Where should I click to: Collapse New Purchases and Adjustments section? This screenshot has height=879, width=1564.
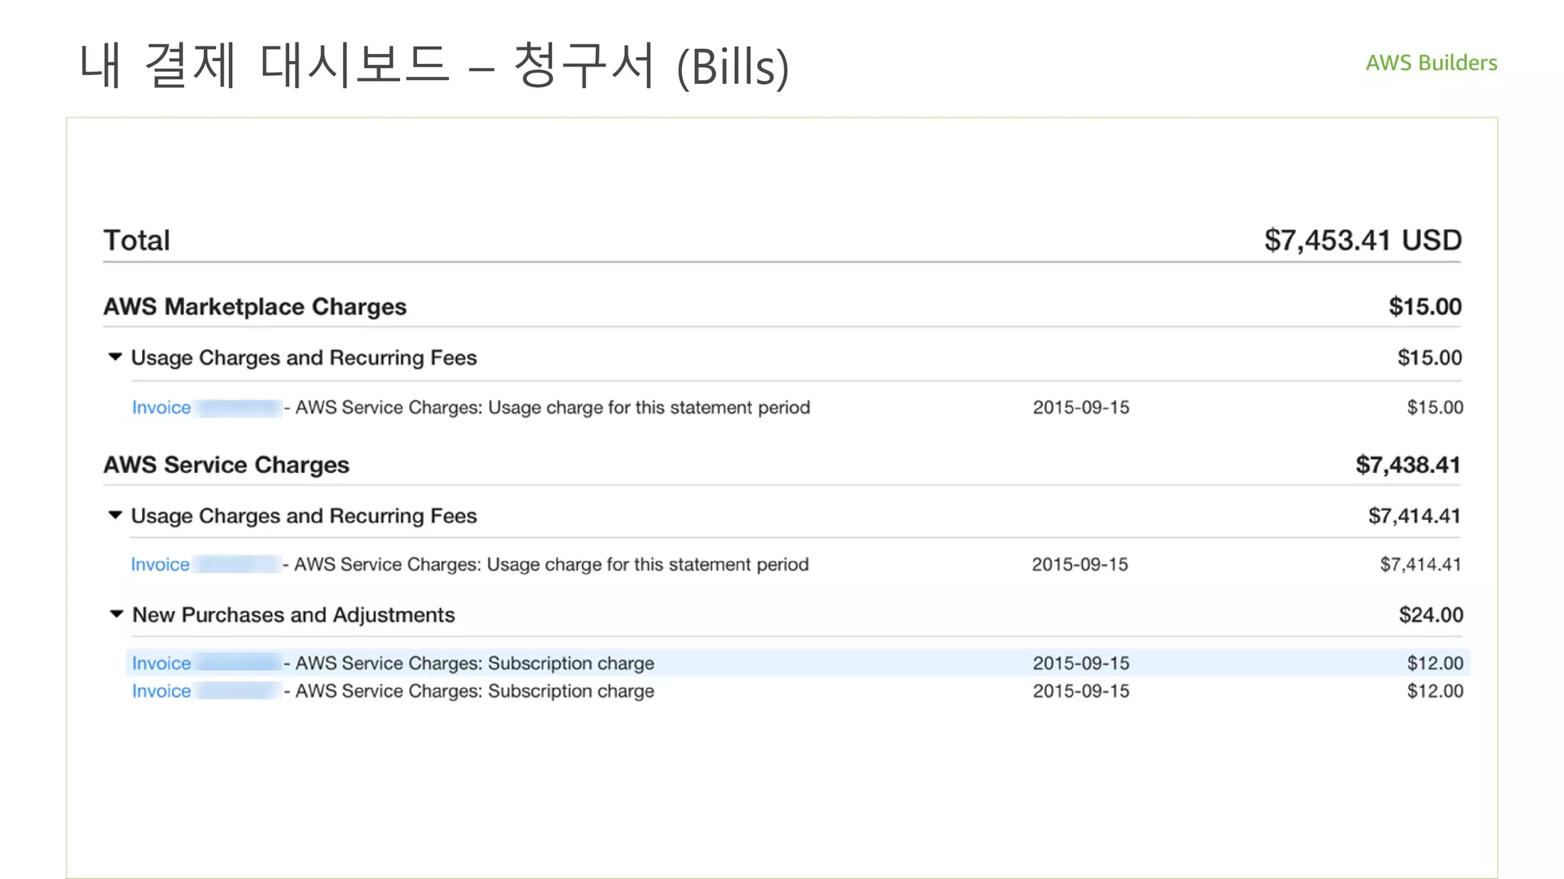(x=116, y=614)
